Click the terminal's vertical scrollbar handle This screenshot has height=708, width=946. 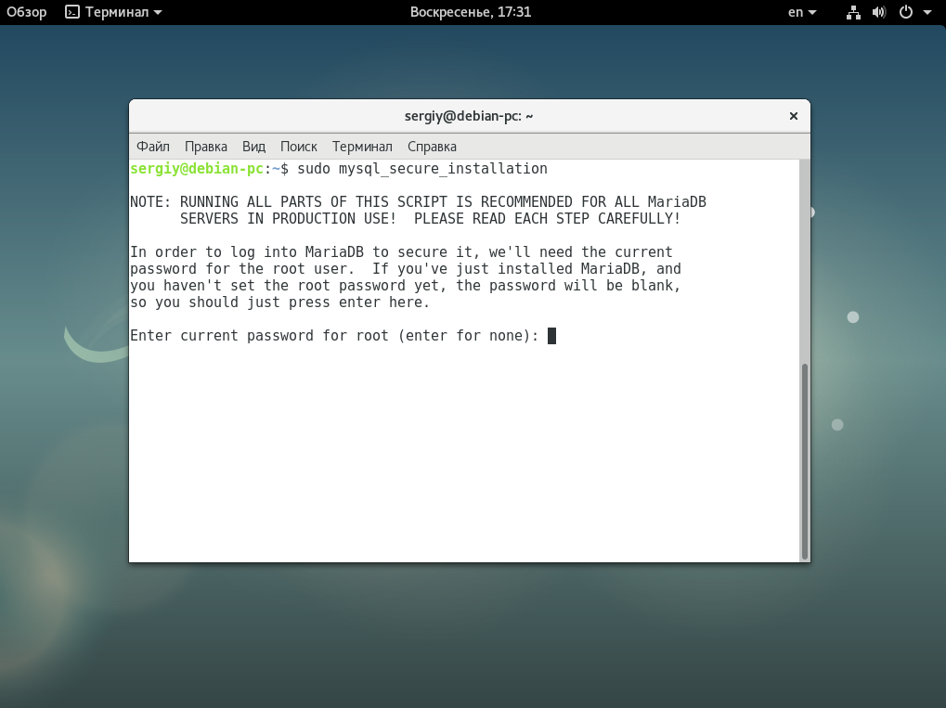tap(805, 459)
